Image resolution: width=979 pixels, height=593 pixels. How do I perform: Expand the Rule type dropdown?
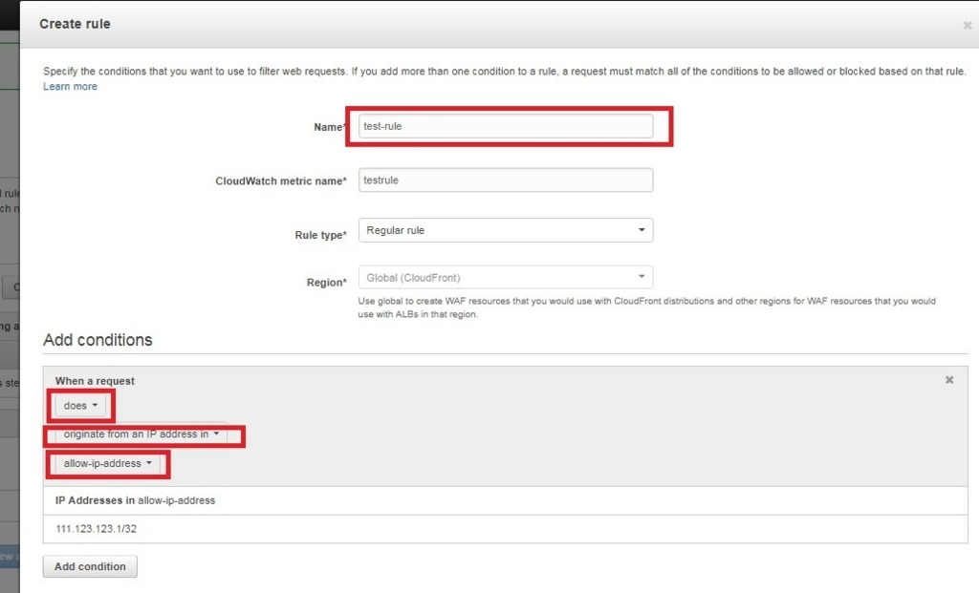pos(506,230)
